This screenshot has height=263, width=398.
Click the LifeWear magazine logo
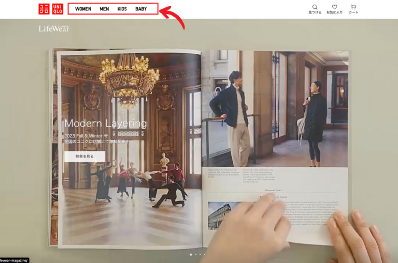(x=54, y=28)
